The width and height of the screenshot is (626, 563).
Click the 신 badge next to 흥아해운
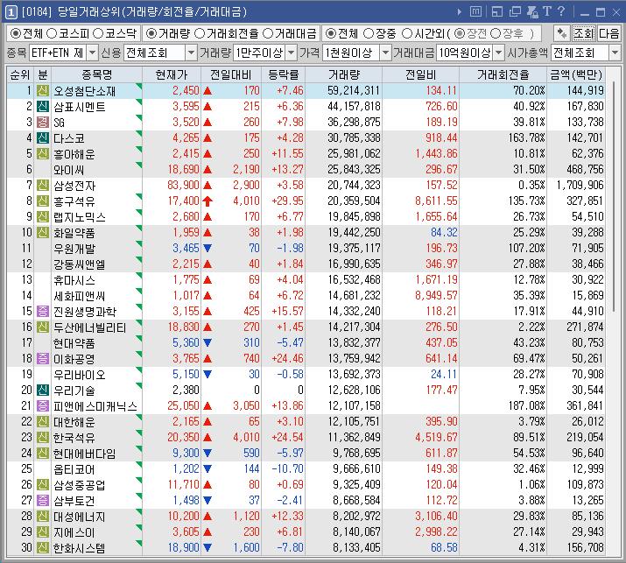[43, 154]
